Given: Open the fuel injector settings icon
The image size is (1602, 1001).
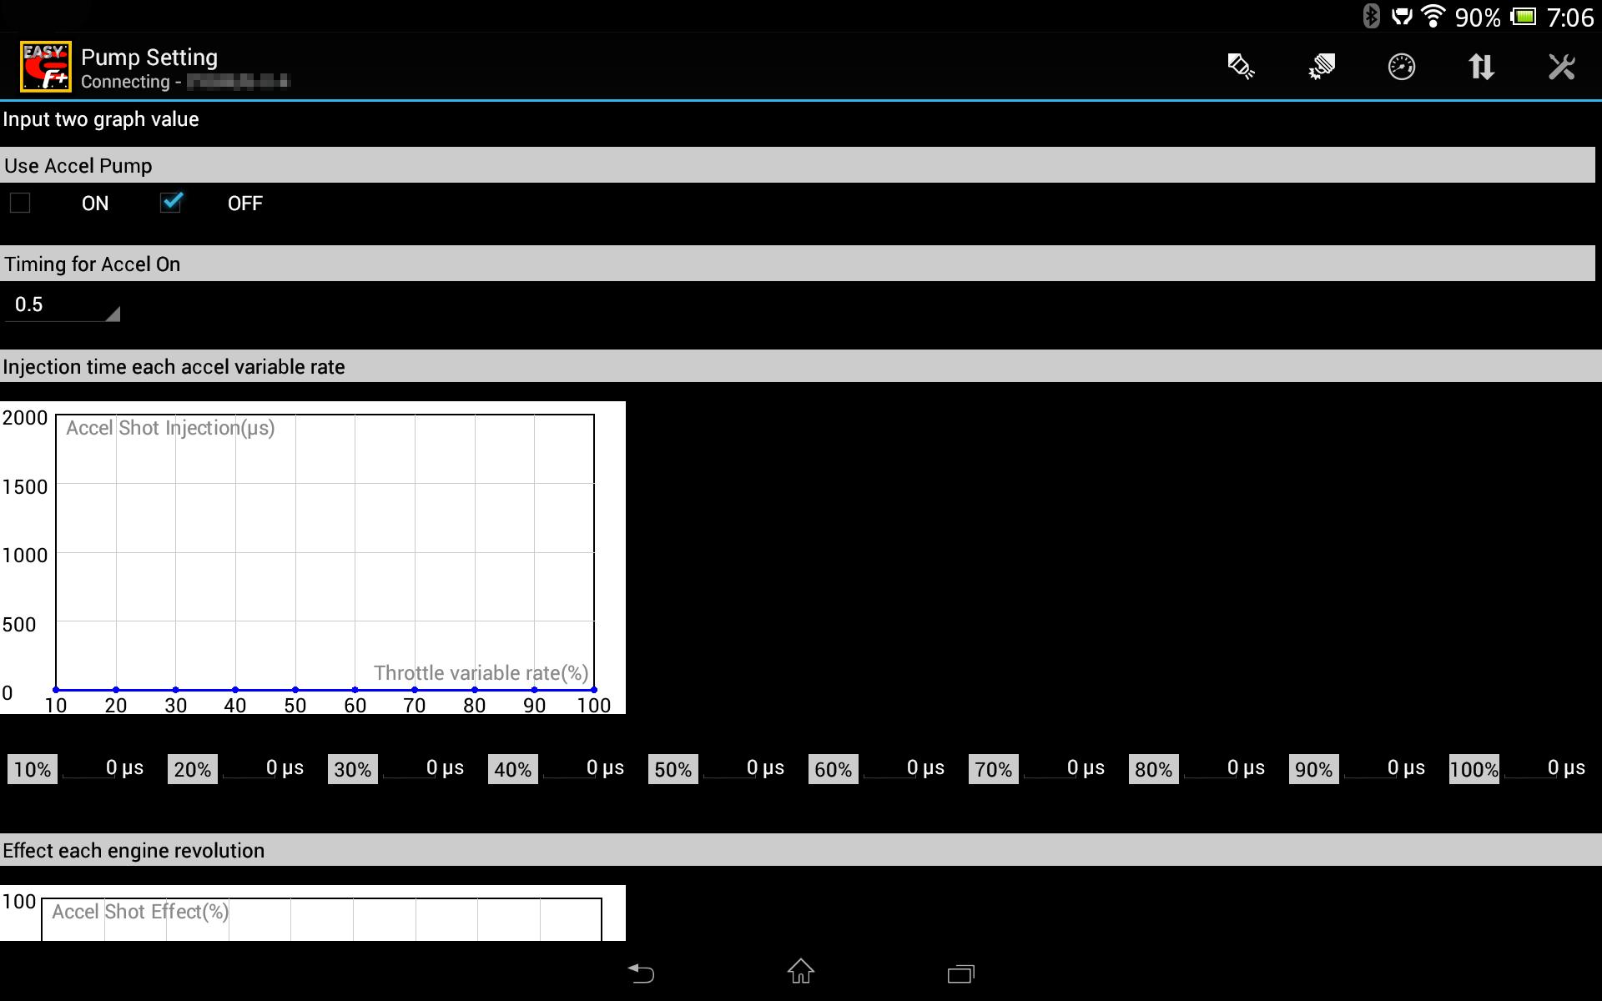Looking at the screenshot, I should click(1241, 67).
